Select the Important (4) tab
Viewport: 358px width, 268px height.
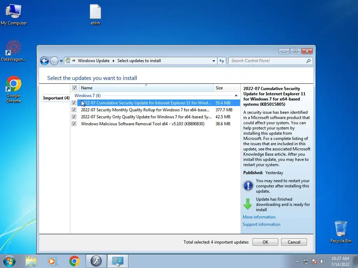click(x=56, y=98)
